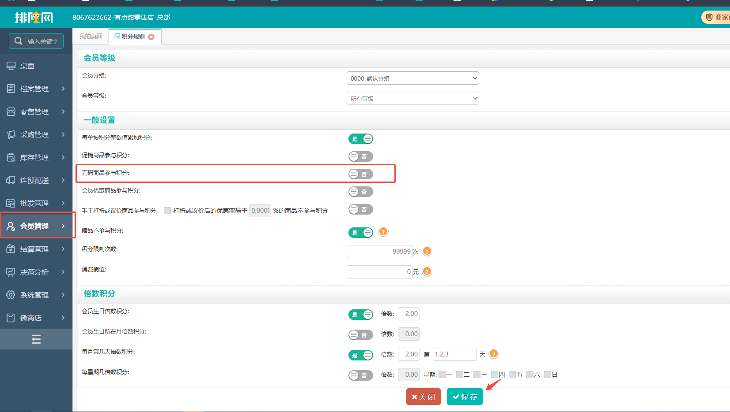Viewport: 730px width, 412px height.
Task: Check the 星期日 checkbox
Action: coord(548,375)
